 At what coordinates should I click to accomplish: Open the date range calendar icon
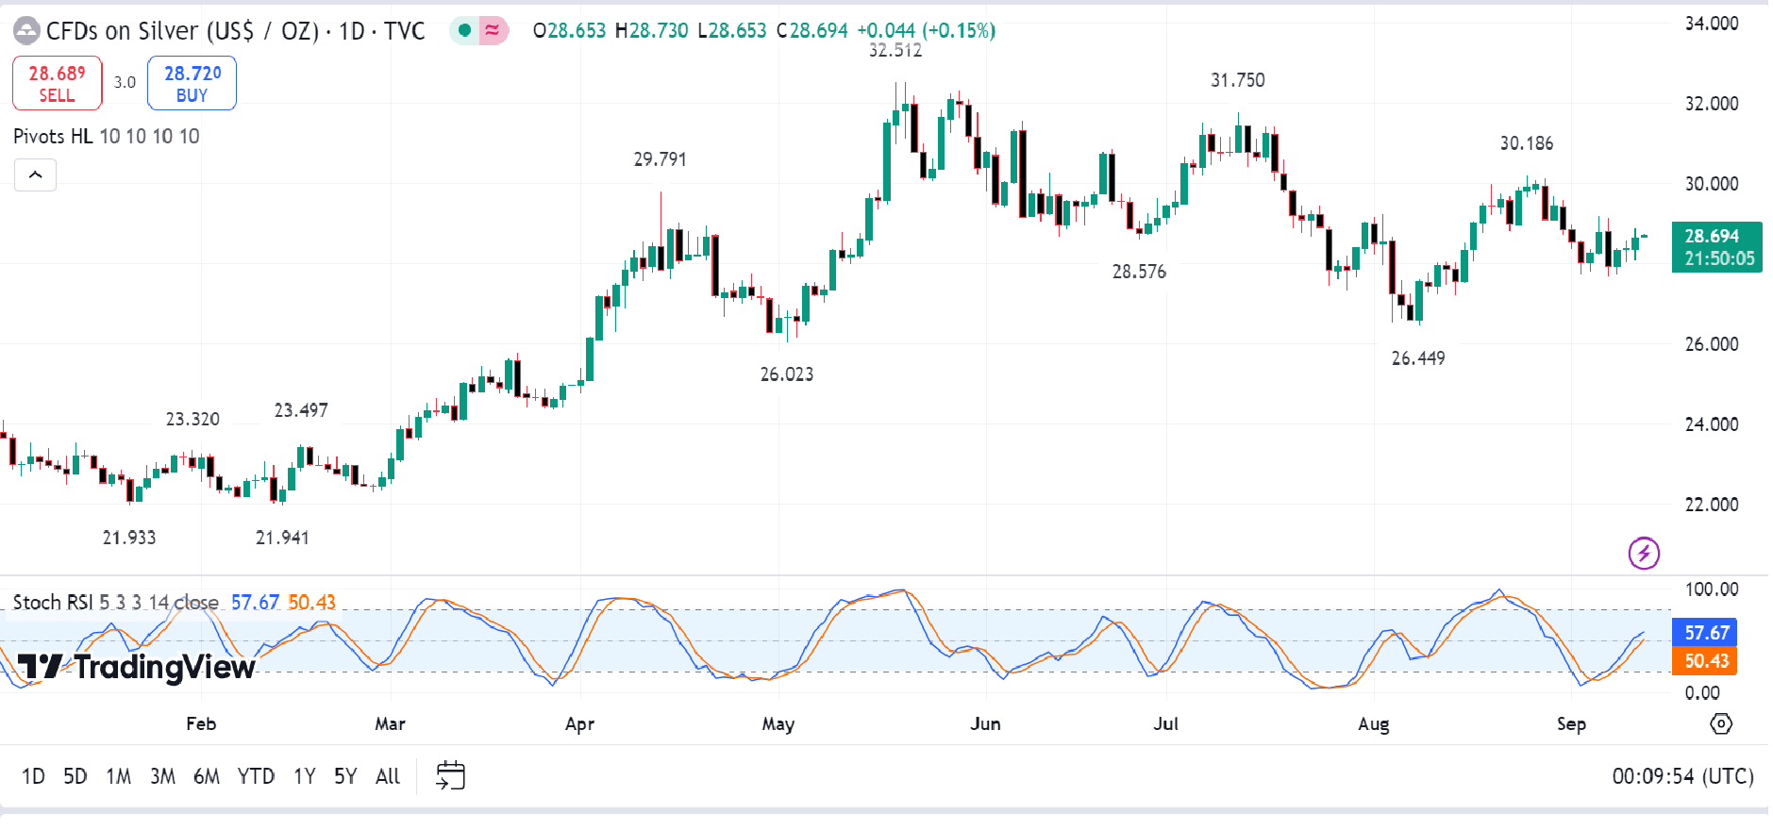[450, 775]
